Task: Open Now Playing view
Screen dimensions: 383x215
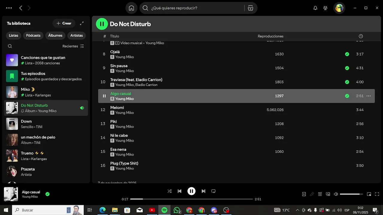Action: coord(304,194)
